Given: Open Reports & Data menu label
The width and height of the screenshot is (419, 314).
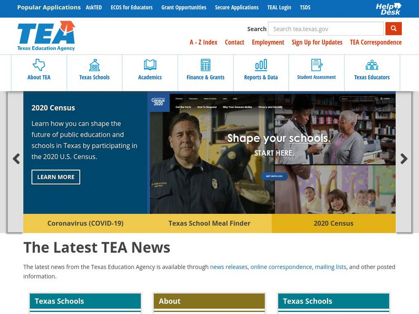Looking at the screenshot, I should click(261, 77).
